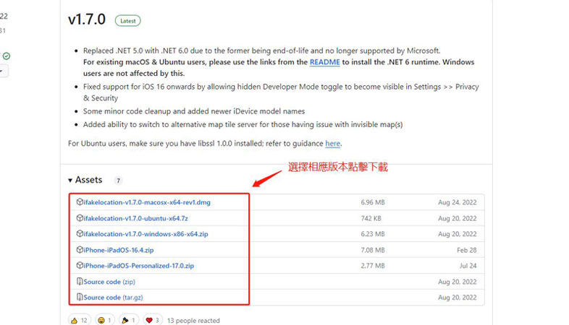The width and height of the screenshot is (569, 325).
Task: Toggle the hooray party reaction
Action: [129, 319]
